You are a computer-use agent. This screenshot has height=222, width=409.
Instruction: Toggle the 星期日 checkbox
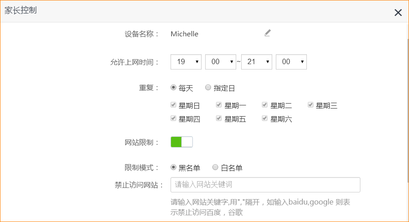(x=174, y=105)
